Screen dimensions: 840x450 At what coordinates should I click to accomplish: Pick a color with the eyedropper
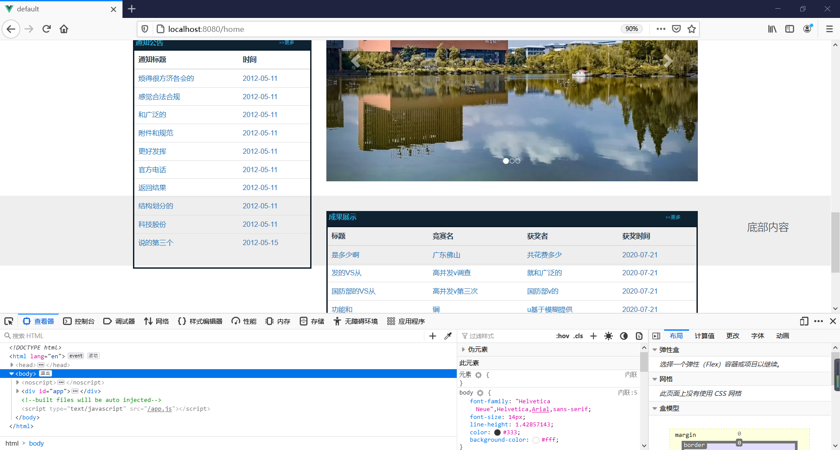[448, 336]
